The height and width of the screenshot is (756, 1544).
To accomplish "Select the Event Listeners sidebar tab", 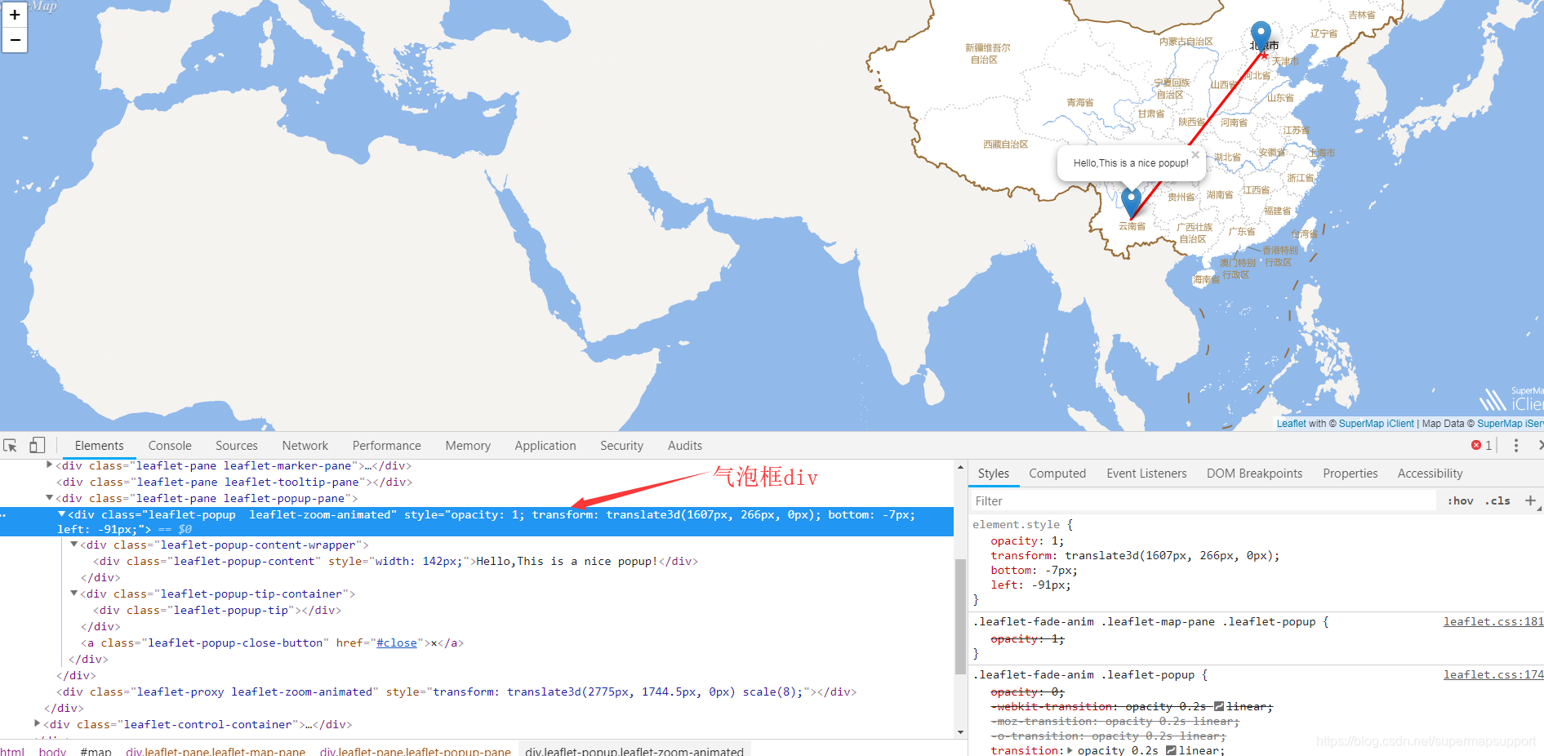I will [x=1146, y=474].
